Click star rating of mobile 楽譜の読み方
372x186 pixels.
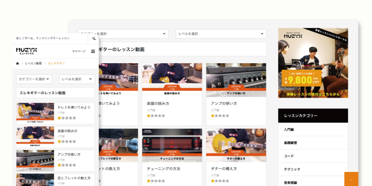67,141
